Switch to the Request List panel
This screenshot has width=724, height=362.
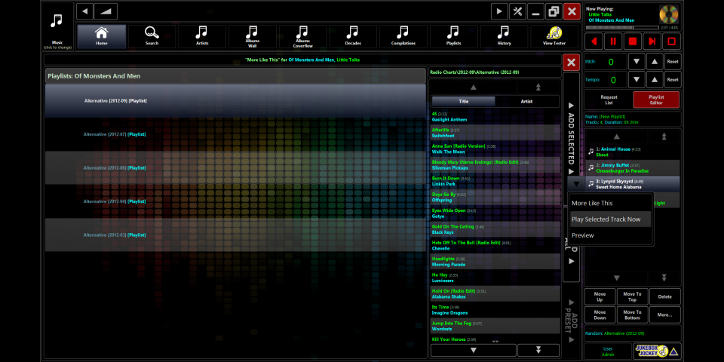click(x=609, y=100)
